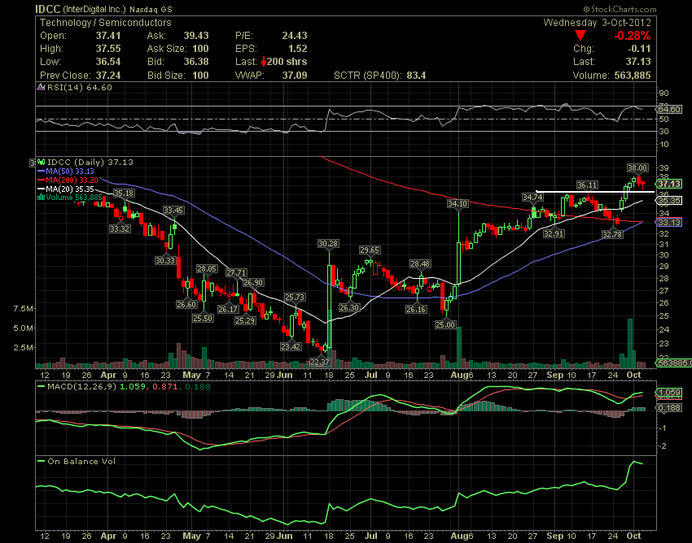Click the SCTR (SP400) score 83.4
The image size is (692, 543).
[x=416, y=76]
